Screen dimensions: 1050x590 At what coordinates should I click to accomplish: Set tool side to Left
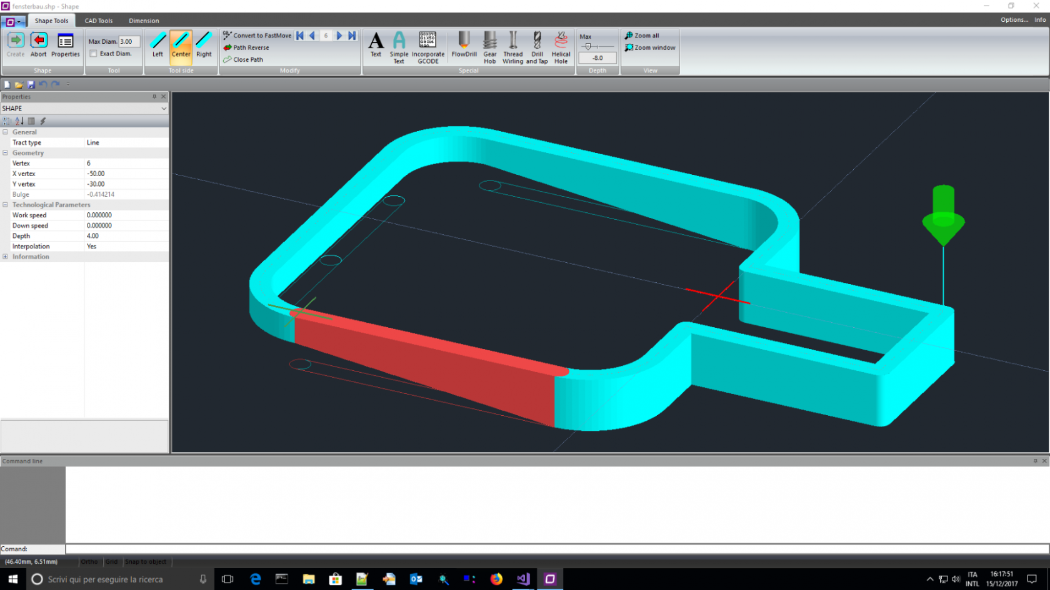pos(158,45)
